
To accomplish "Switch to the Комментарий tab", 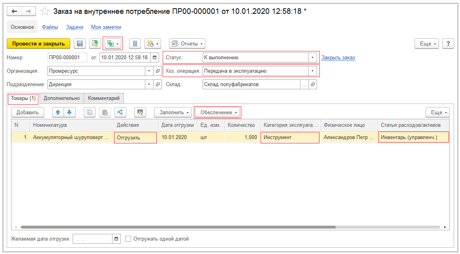I will tap(104, 98).
